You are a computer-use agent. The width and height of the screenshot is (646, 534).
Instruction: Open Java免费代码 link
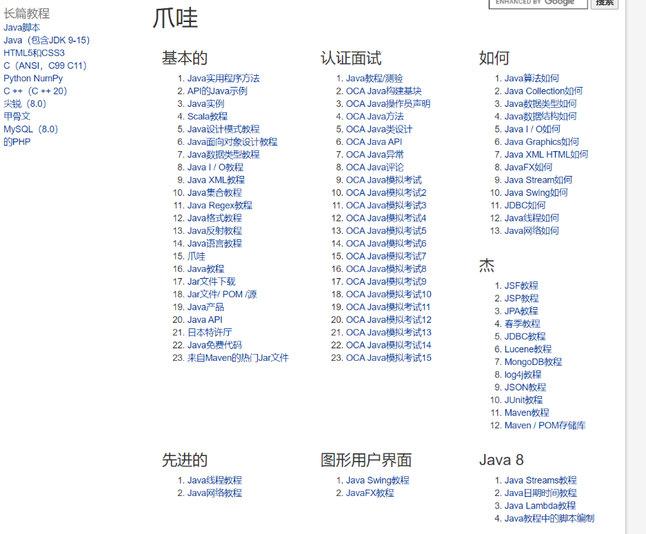[x=214, y=345]
